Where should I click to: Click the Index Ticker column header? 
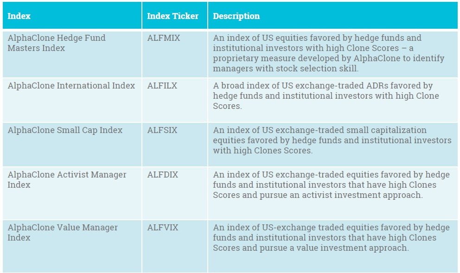[172, 16]
